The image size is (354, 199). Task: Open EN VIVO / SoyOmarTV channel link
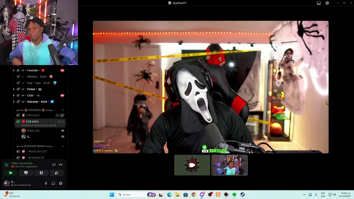24,167
